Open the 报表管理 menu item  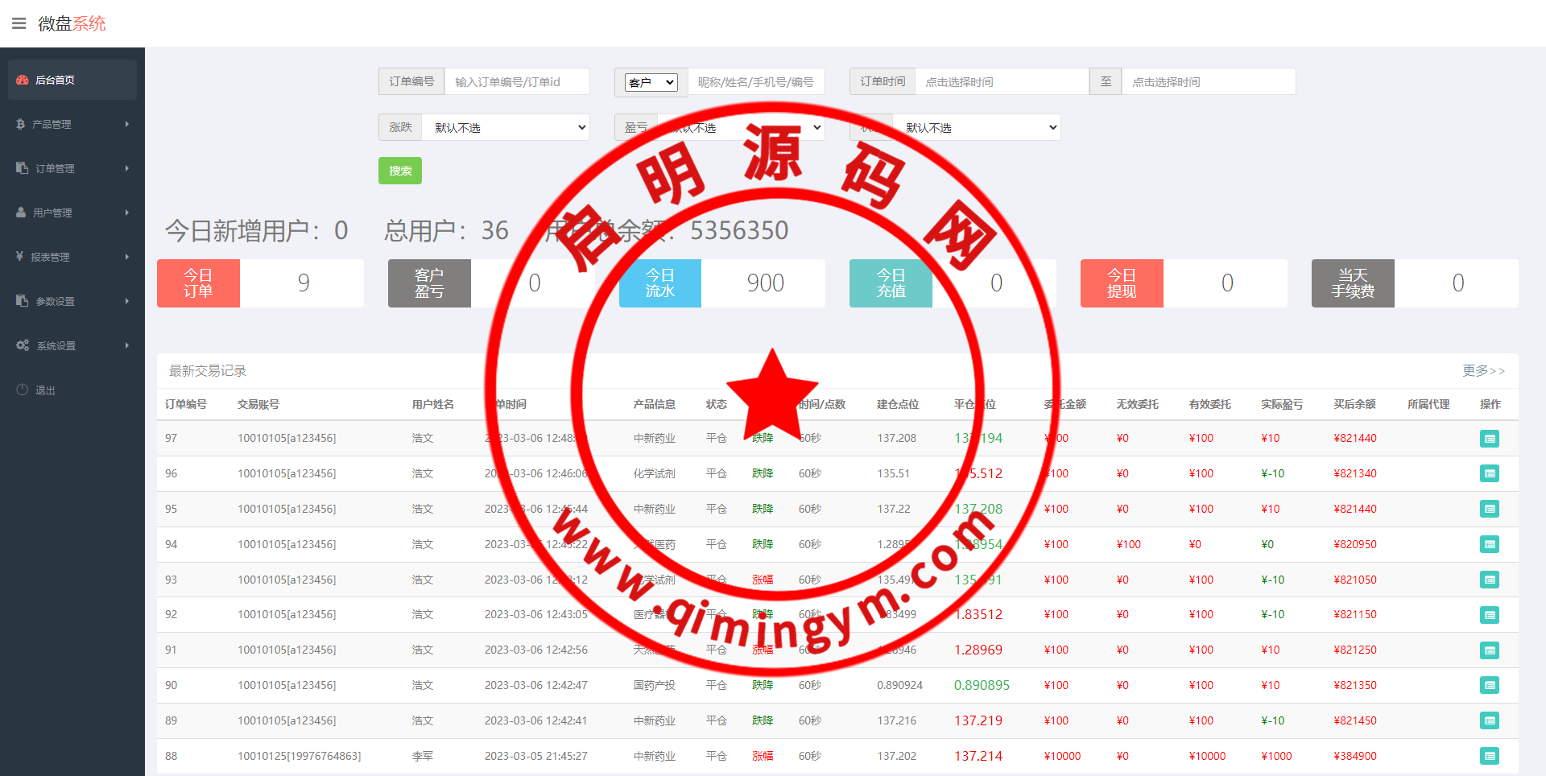(x=71, y=257)
